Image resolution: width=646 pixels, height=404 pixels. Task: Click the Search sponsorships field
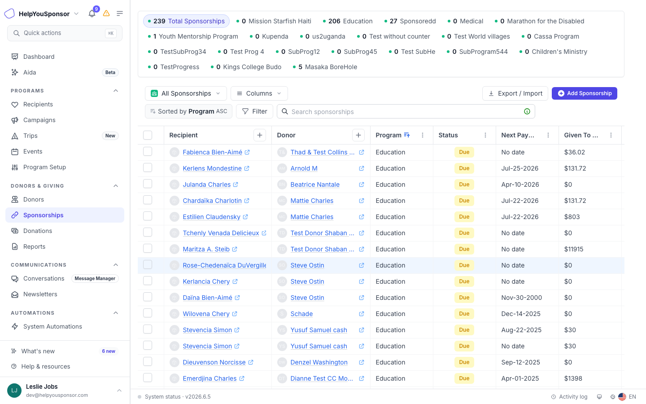point(406,111)
